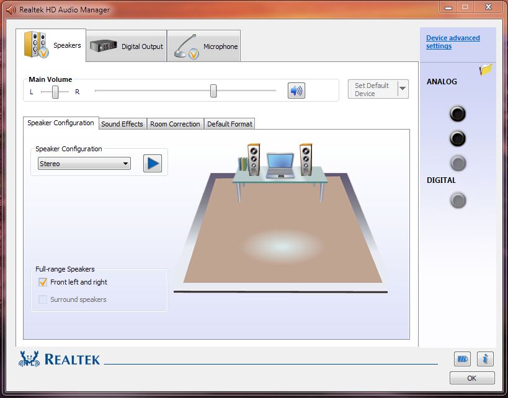Minimize the Realtek HD Audio Manager window
This screenshot has width=508, height=398.
(448, 7)
